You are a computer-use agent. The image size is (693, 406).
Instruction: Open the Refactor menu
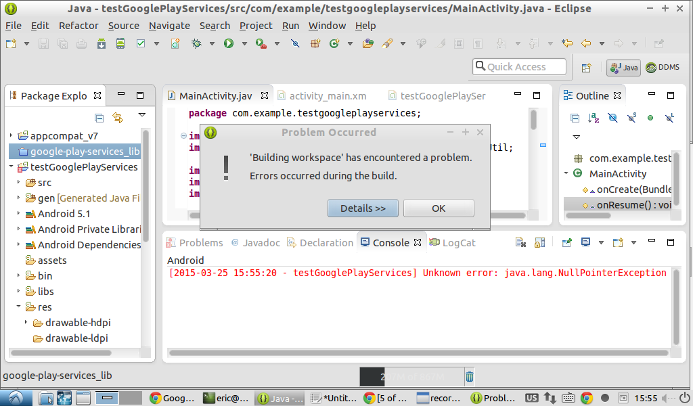[x=79, y=26]
